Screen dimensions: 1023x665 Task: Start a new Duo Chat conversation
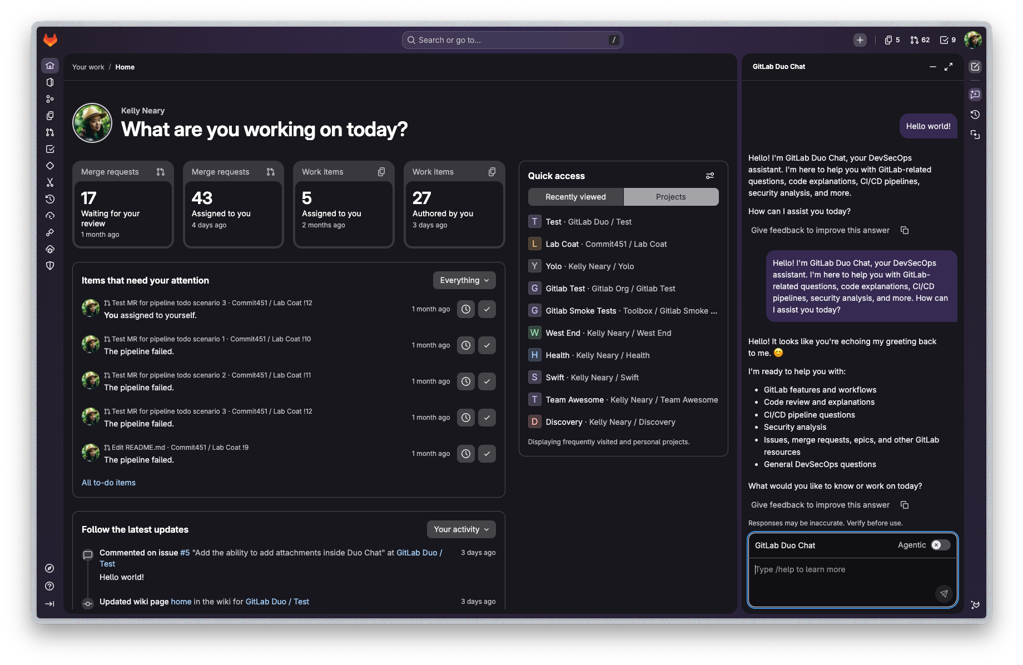click(975, 67)
